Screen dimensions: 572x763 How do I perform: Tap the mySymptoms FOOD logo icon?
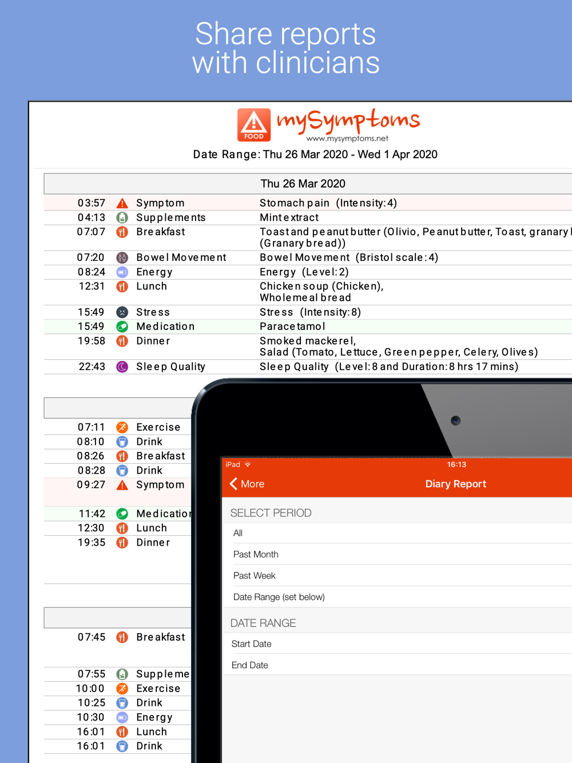click(254, 125)
